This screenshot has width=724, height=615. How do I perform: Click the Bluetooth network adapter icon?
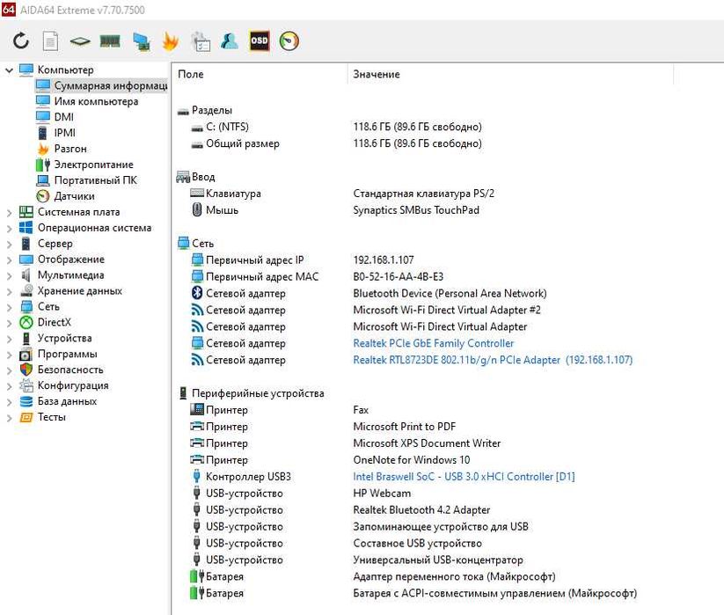pyautogui.click(x=197, y=293)
